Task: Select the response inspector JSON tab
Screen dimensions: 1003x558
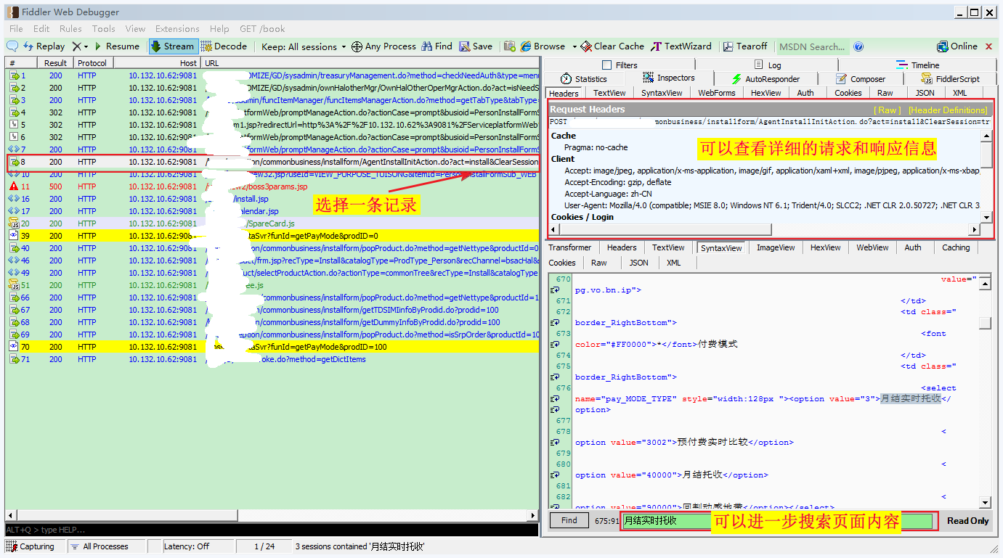Action: point(638,263)
